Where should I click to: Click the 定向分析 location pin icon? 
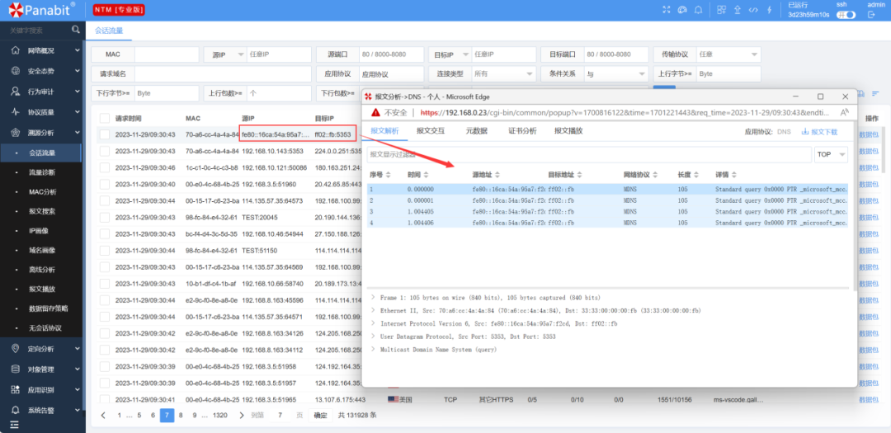(16, 348)
